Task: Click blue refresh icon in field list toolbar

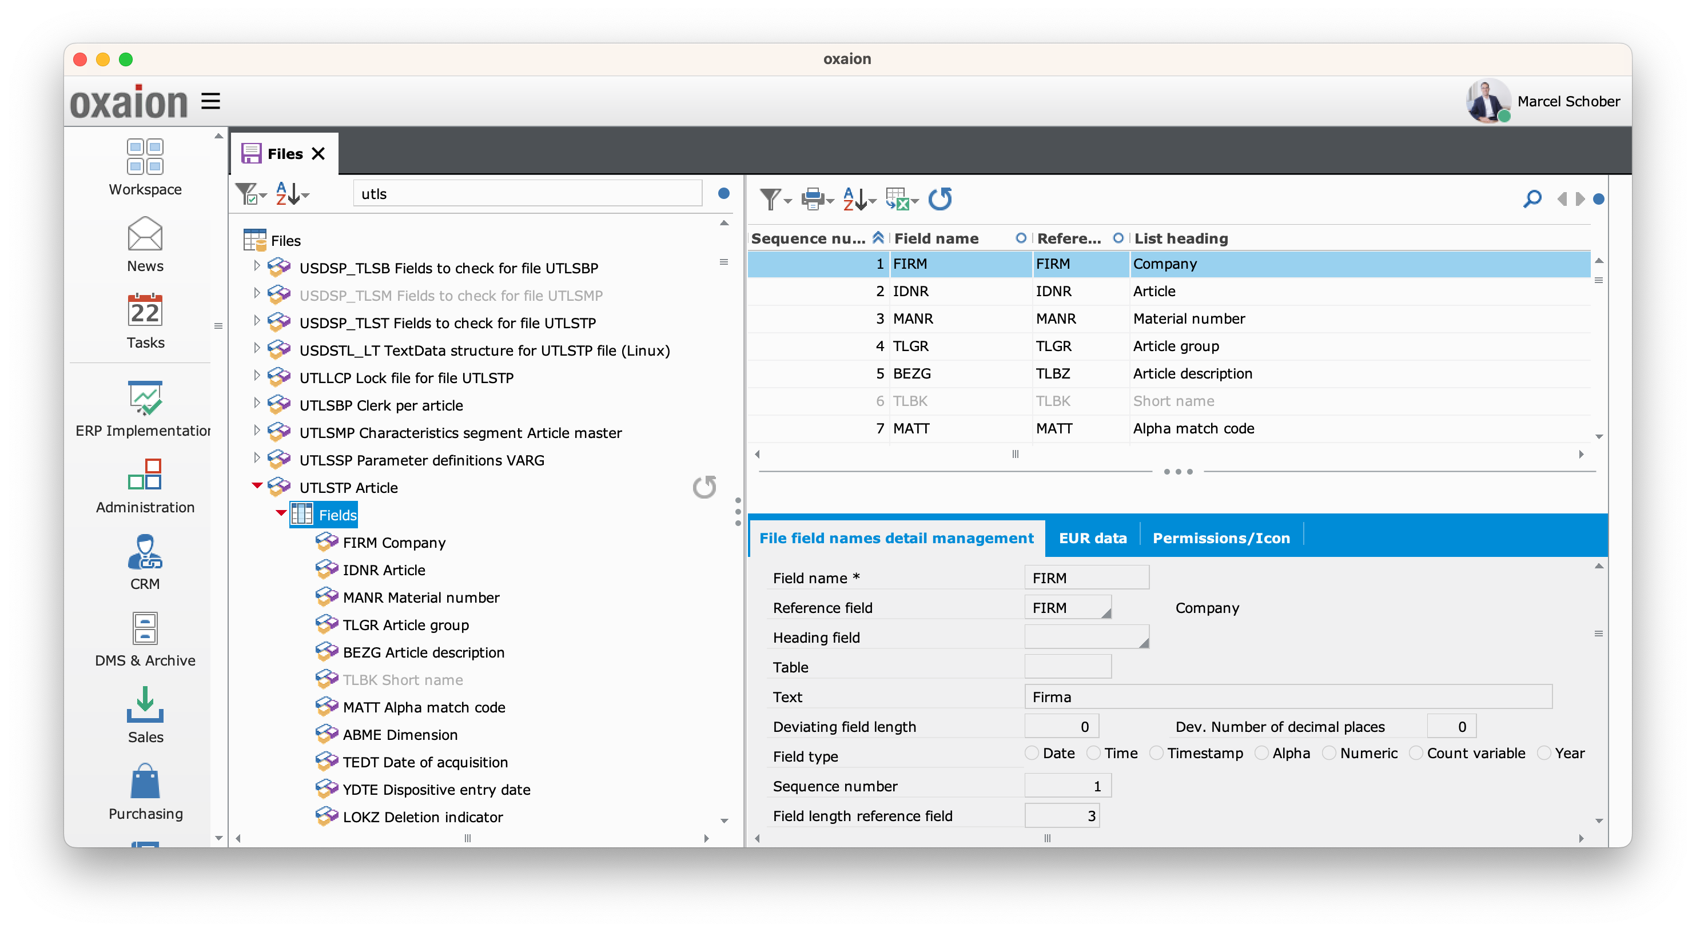Action: pos(940,199)
